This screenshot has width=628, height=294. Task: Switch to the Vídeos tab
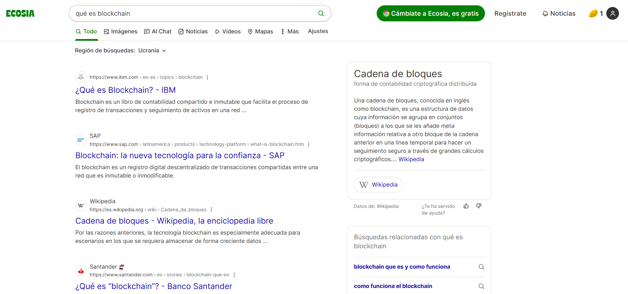(228, 31)
